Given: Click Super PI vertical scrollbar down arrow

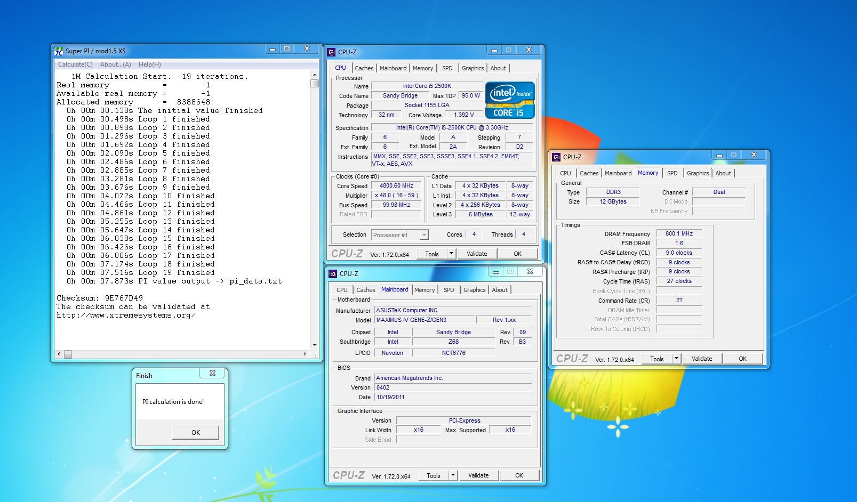Looking at the screenshot, I should click(315, 345).
